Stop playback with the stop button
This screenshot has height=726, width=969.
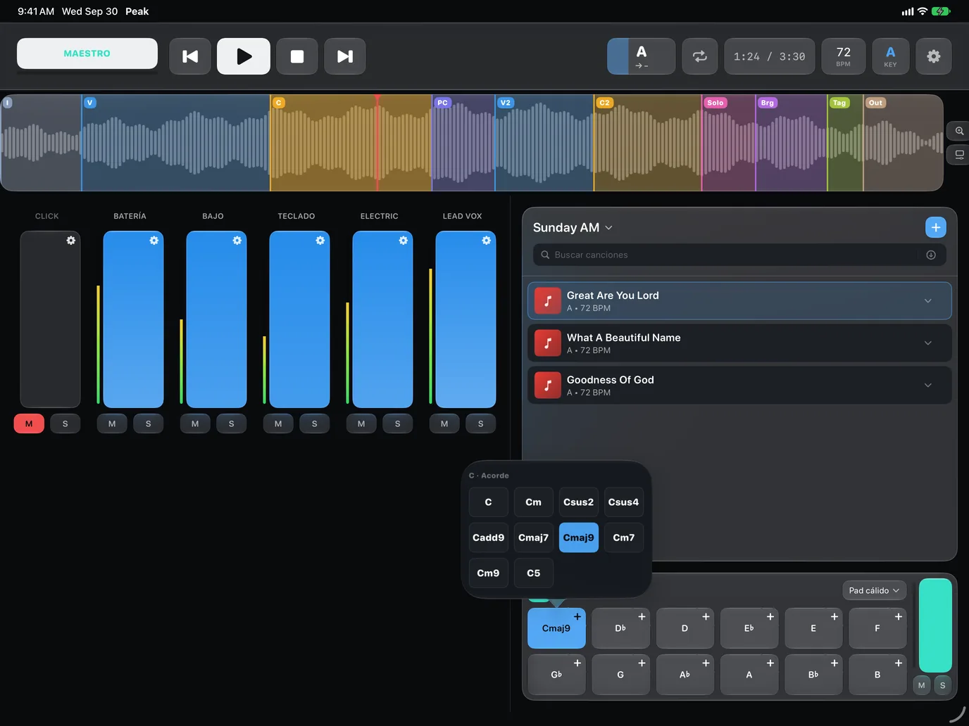297,56
